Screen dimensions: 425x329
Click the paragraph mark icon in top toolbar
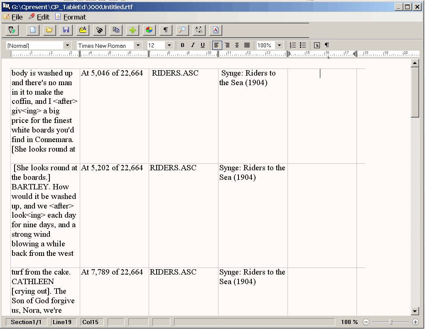point(166,30)
